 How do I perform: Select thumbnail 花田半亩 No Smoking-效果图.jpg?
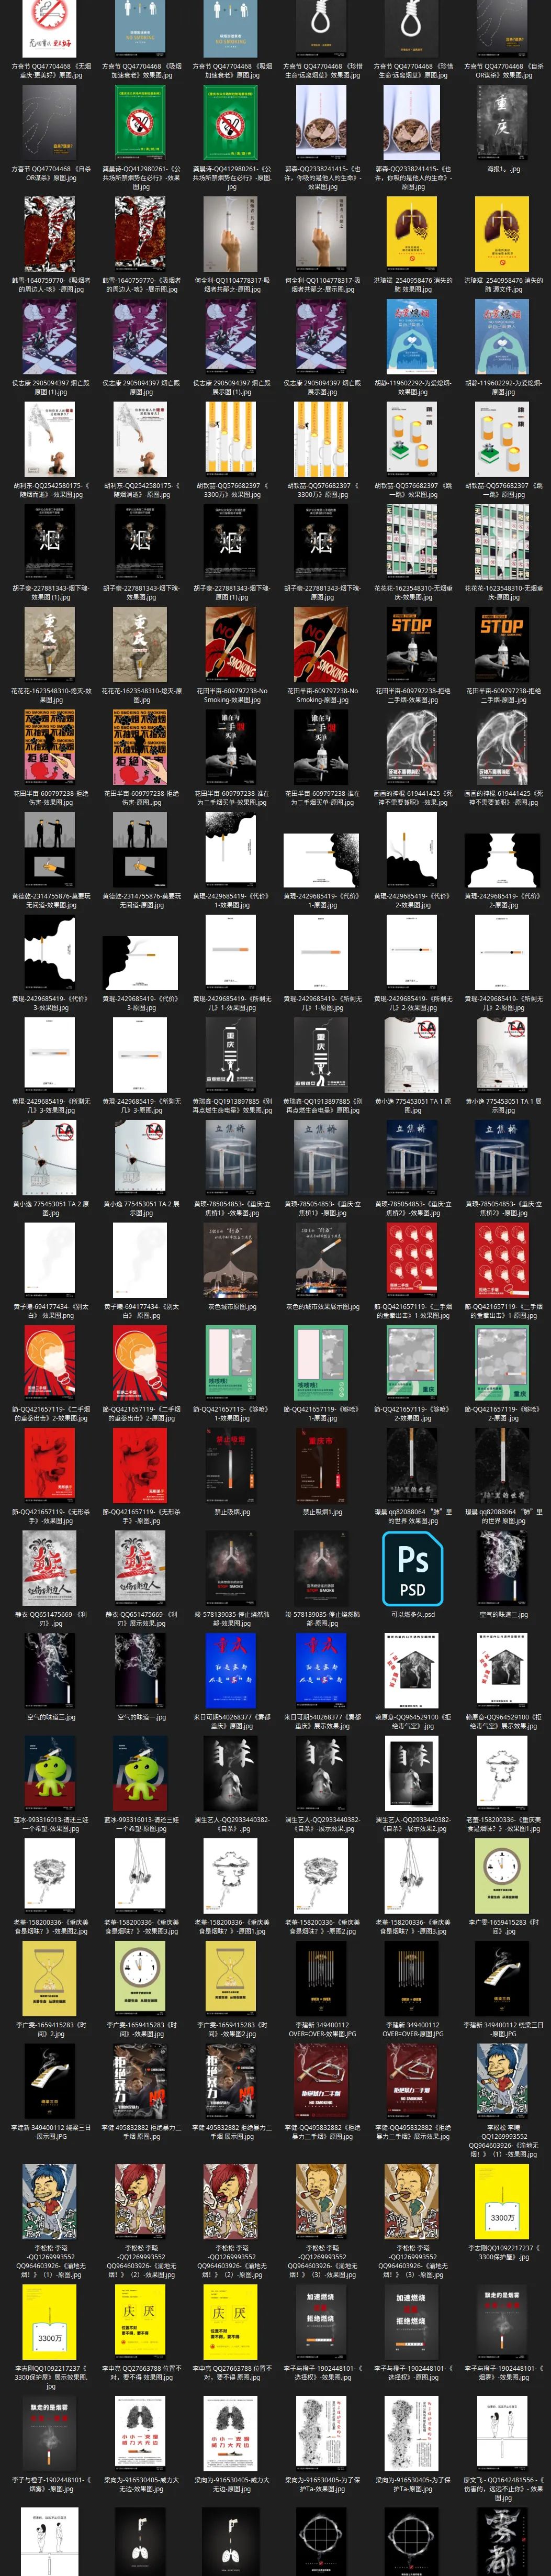point(231,645)
